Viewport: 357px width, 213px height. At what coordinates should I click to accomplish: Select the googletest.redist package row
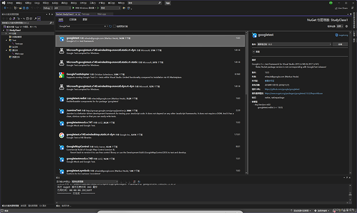(x=150, y=100)
